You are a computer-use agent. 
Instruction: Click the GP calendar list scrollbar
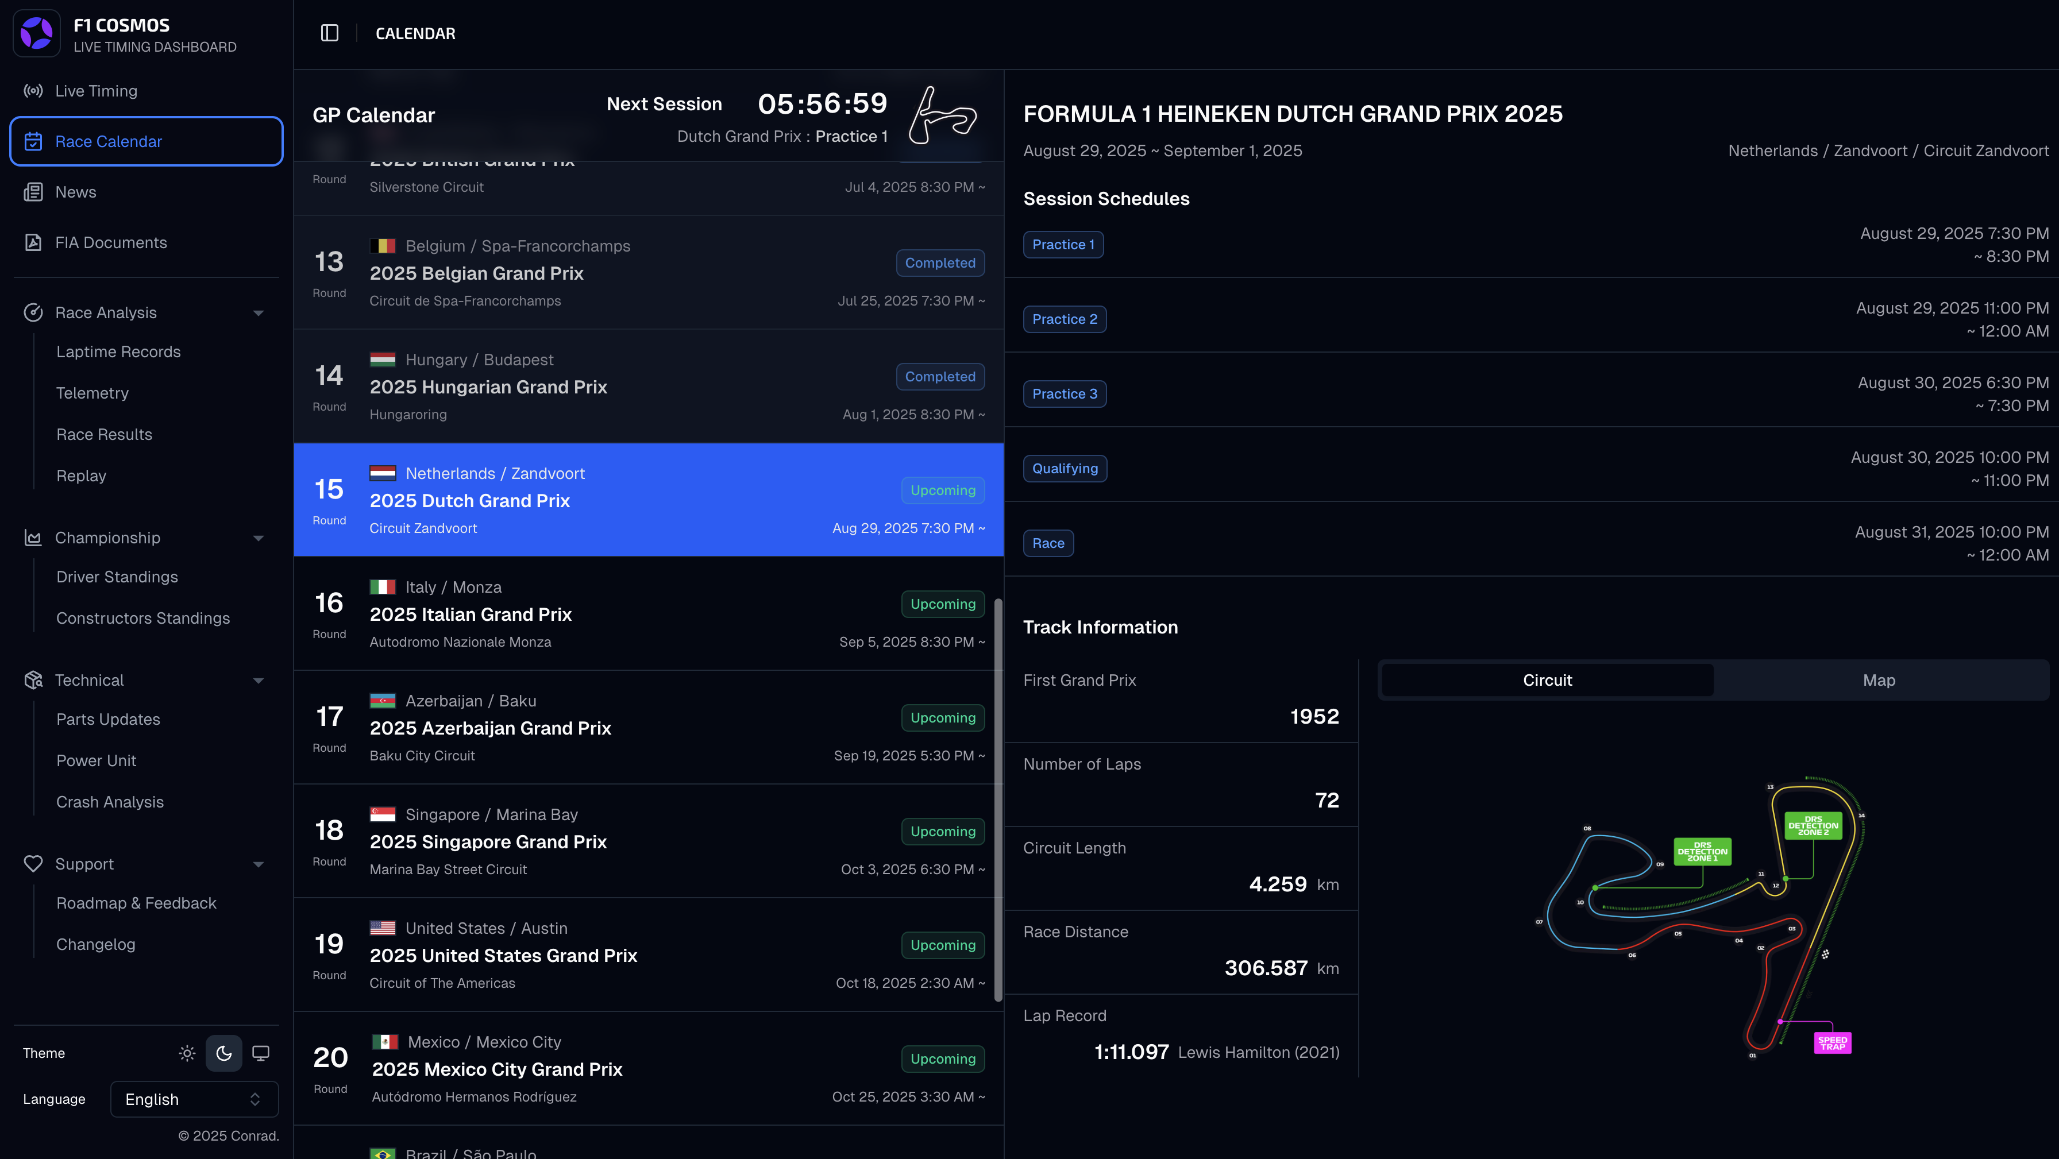(x=997, y=799)
